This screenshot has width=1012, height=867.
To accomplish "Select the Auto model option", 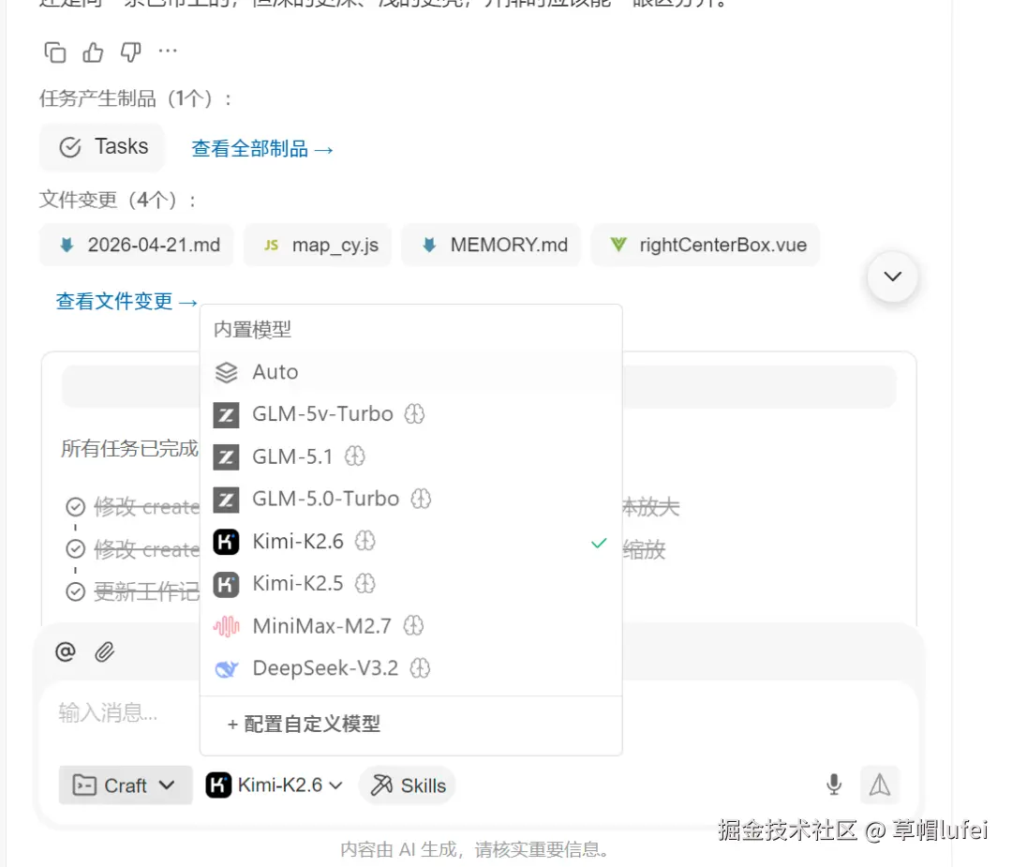I will (x=411, y=372).
